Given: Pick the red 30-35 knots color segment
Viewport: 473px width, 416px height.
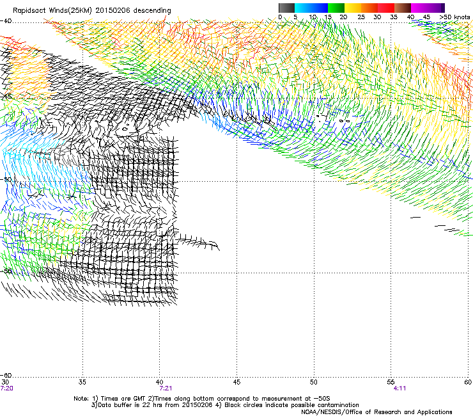Looking at the screenshot, I should [386, 8].
